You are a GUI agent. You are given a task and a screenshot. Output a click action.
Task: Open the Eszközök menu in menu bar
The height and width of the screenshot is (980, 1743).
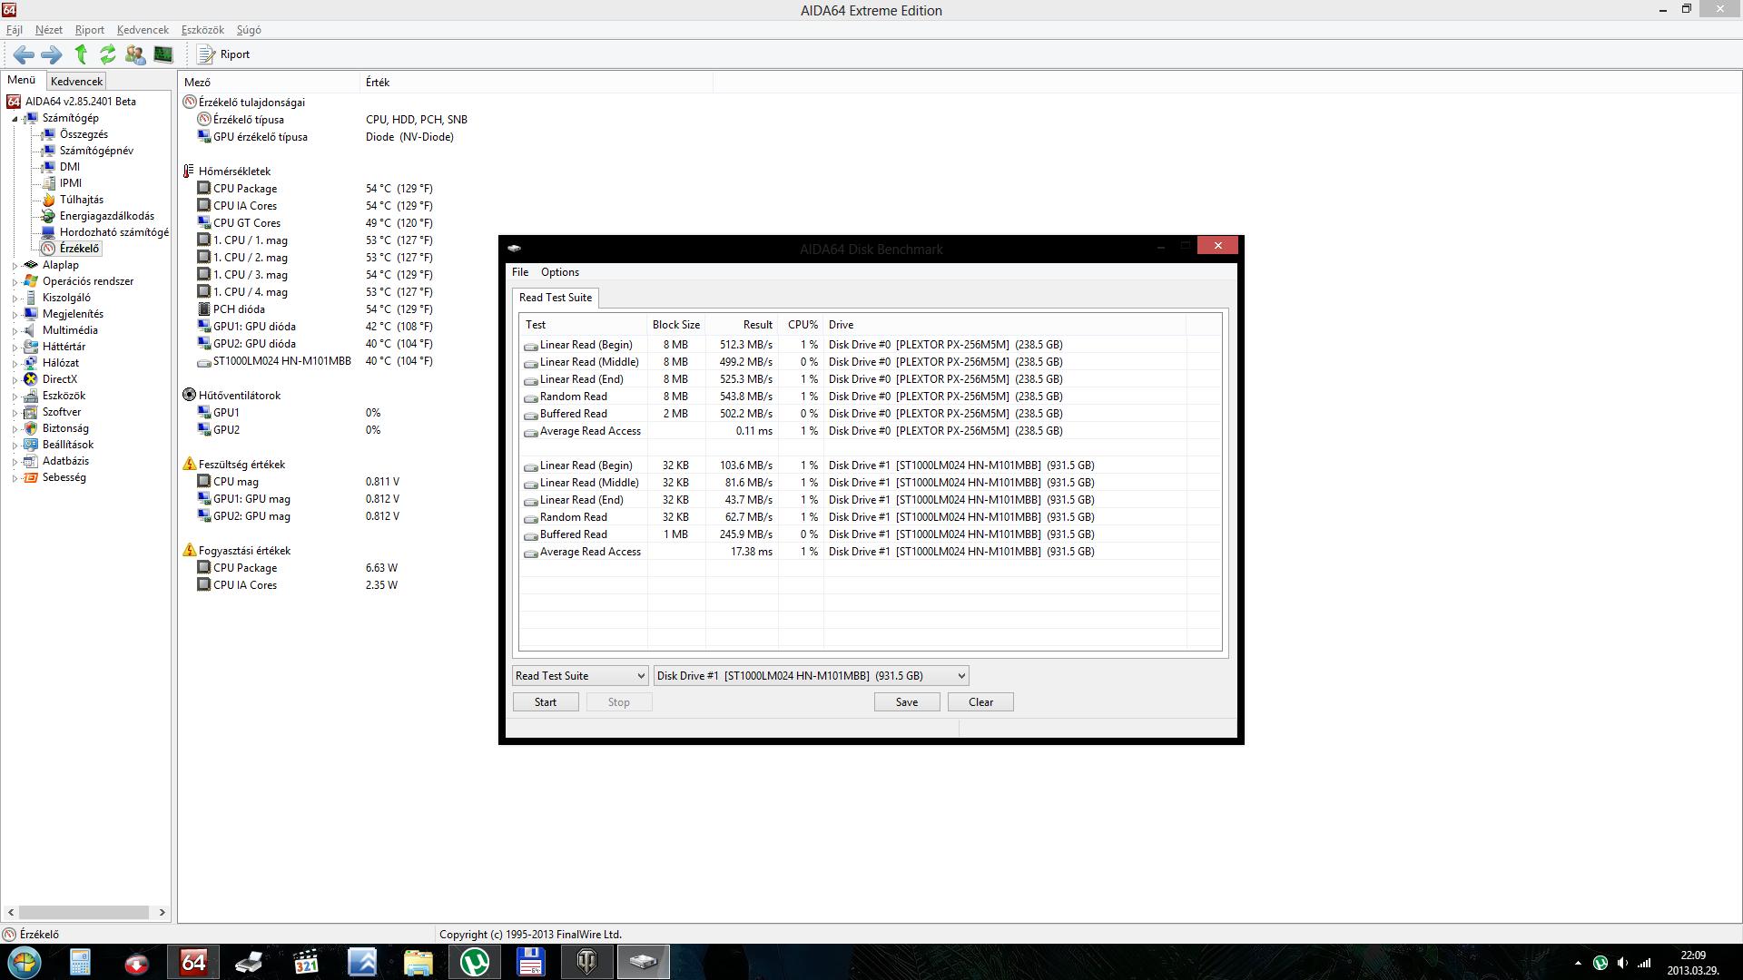[x=202, y=30]
